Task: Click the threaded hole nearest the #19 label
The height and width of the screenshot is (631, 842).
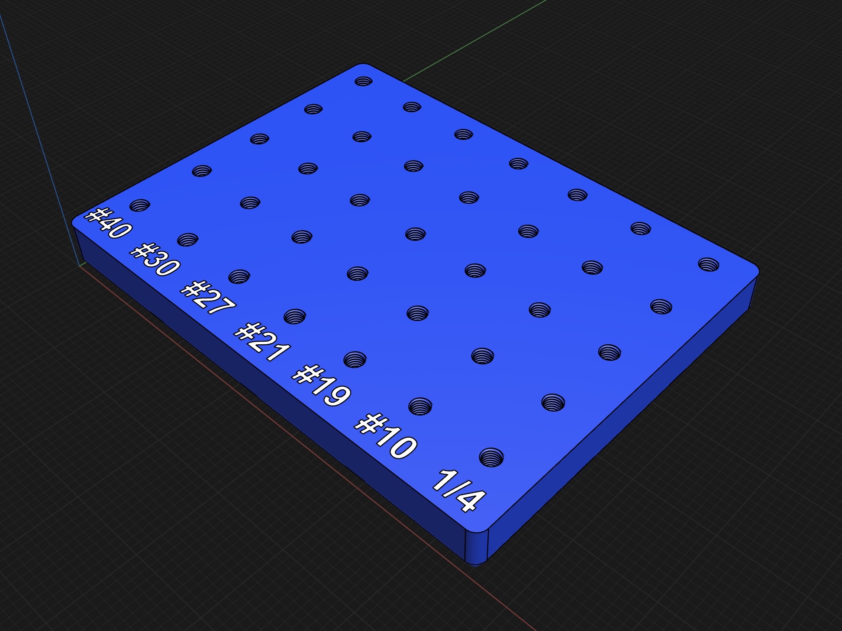Action: pos(355,360)
